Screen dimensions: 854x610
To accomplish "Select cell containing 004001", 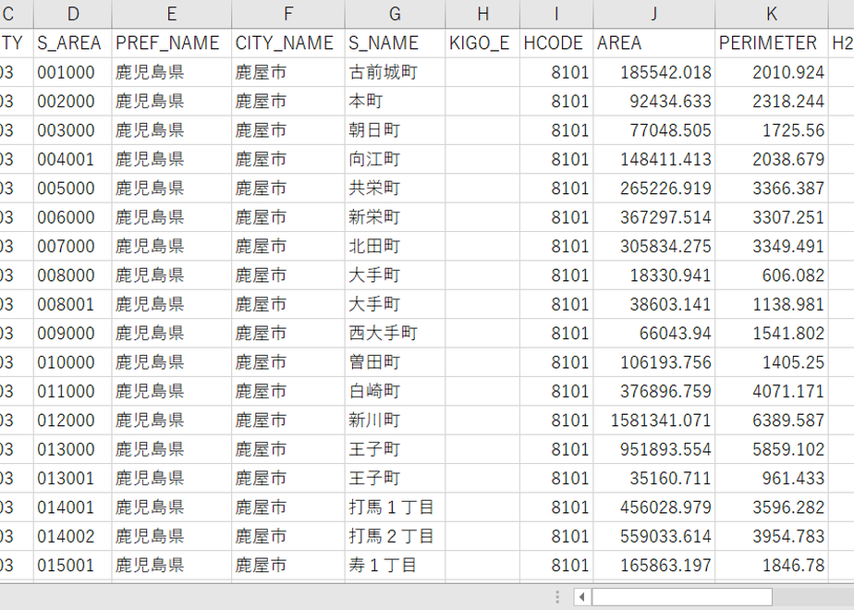I will coord(72,159).
